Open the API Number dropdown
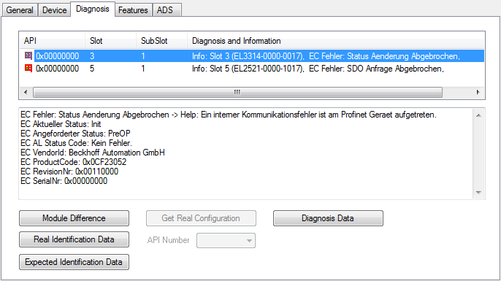The height and width of the screenshot is (281, 501). [226, 240]
